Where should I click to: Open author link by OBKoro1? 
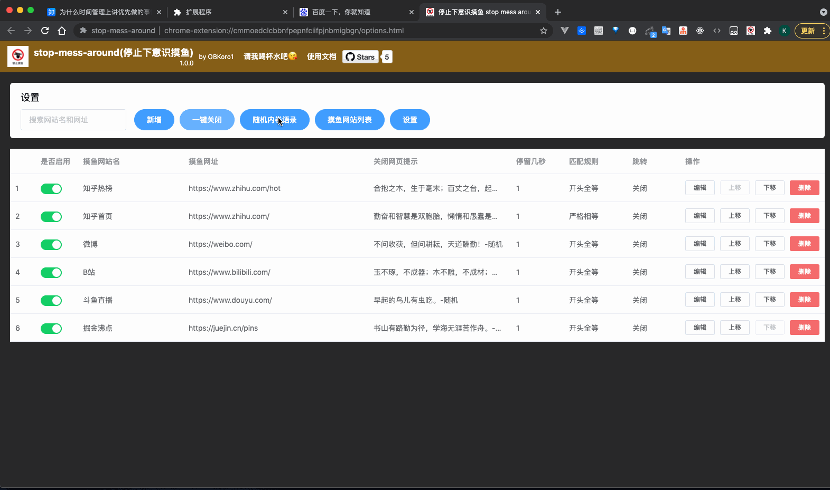pos(216,57)
